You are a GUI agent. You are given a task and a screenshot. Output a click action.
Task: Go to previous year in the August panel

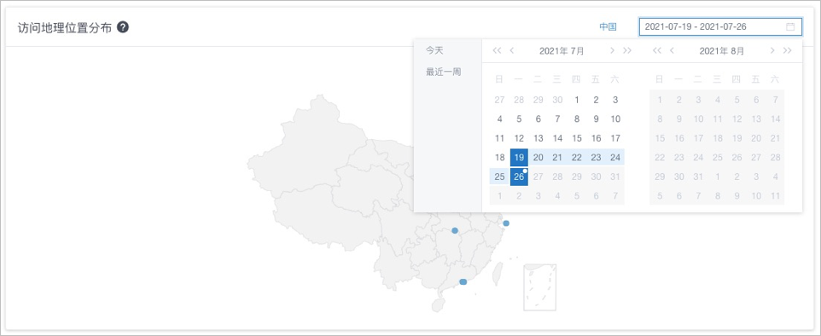pyautogui.click(x=657, y=51)
